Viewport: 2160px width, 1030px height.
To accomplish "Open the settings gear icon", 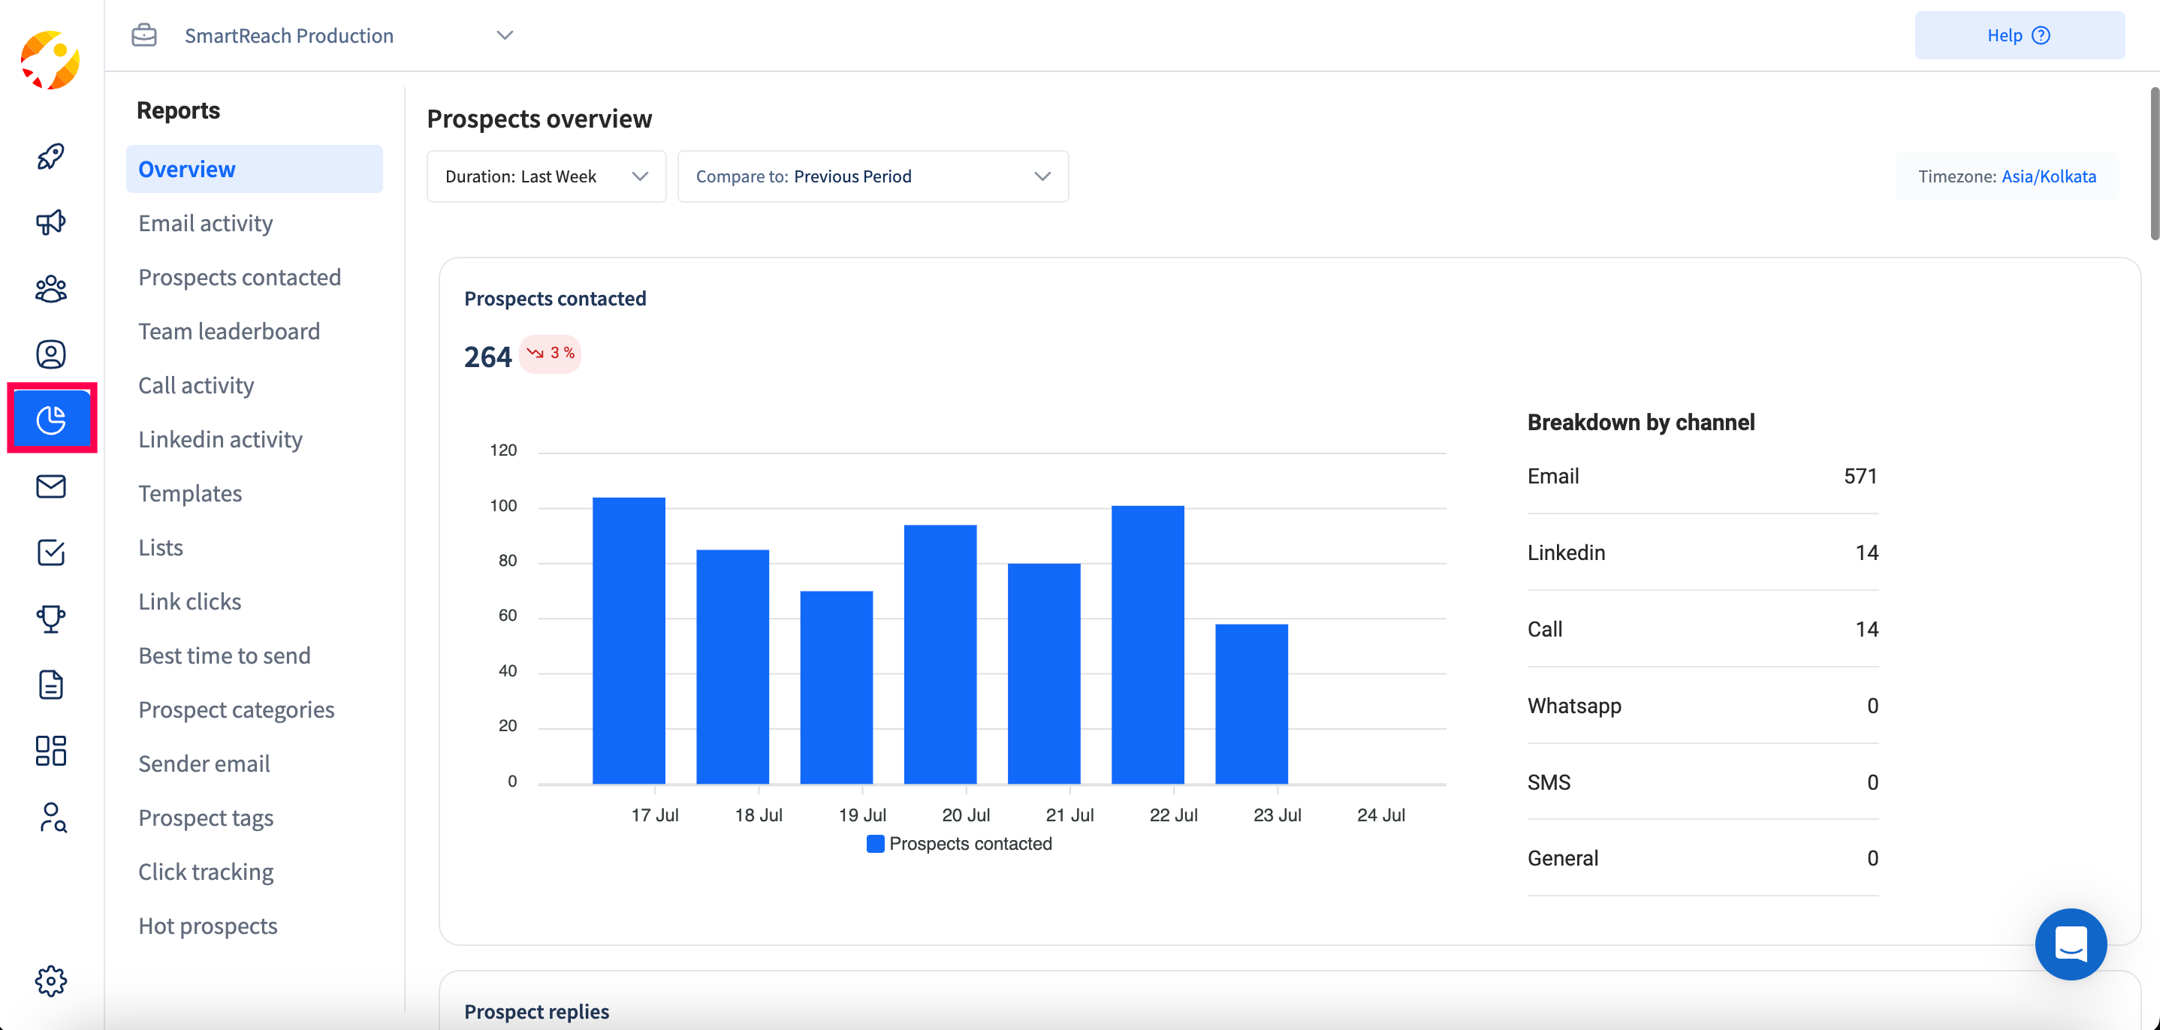I will point(51,980).
